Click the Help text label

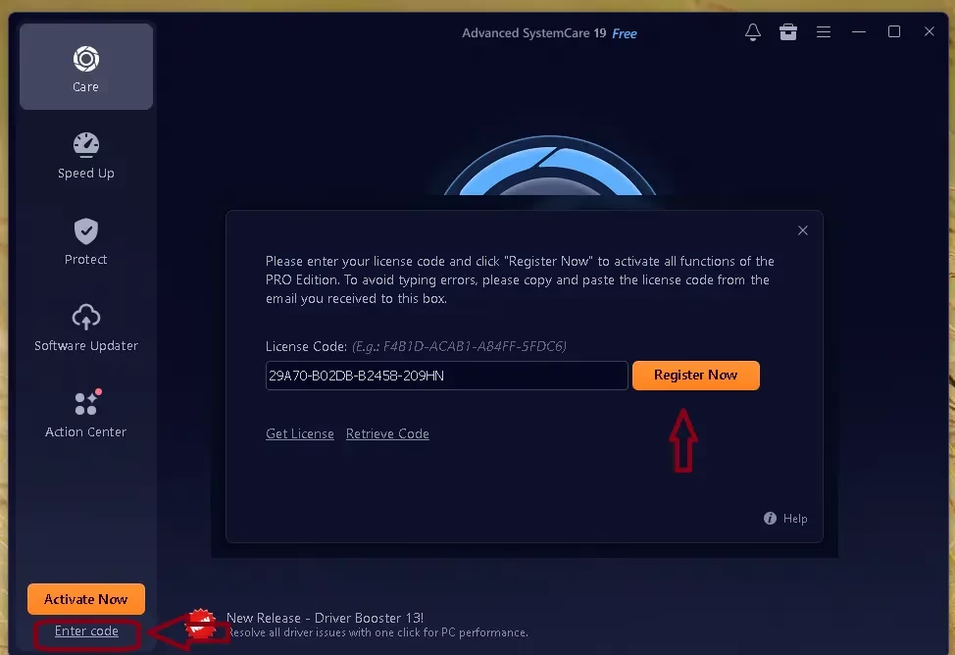pos(795,519)
